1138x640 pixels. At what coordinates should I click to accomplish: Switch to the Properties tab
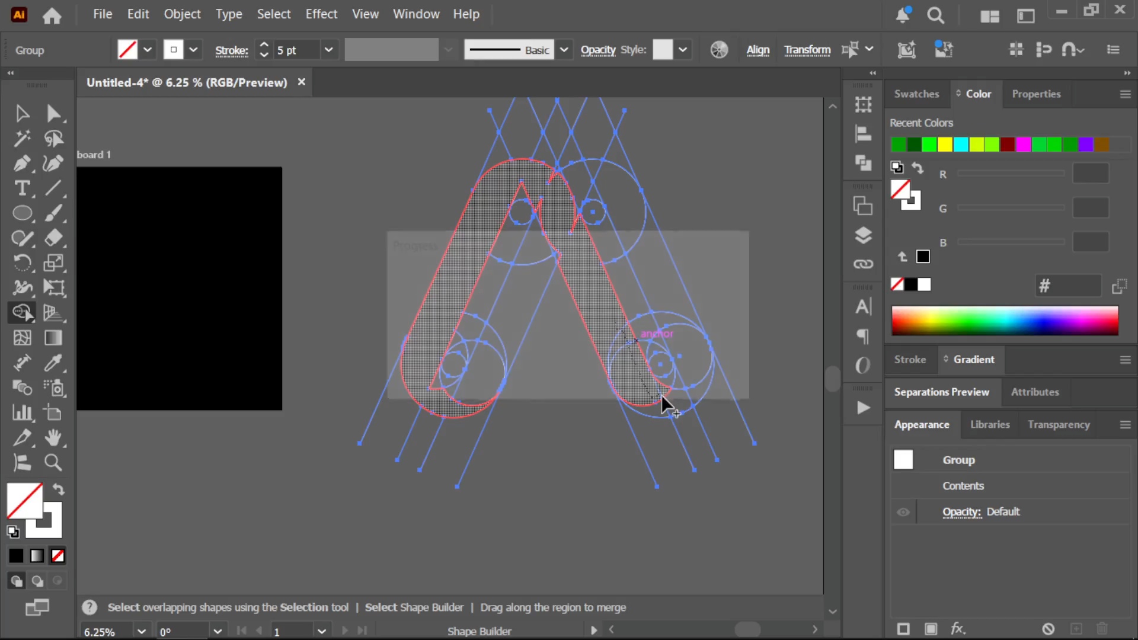point(1036,94)
